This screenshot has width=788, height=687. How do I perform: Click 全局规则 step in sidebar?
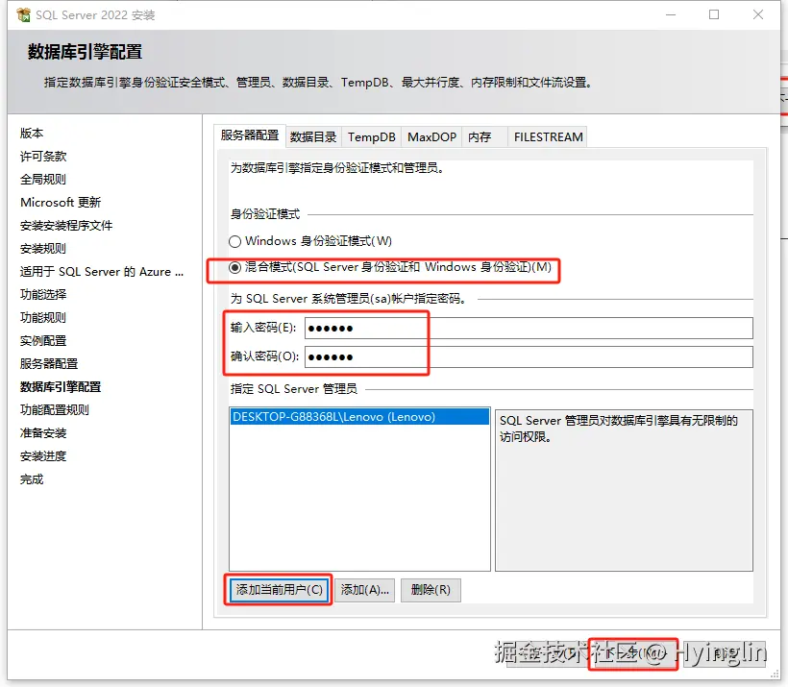click(x=43, y=180)
